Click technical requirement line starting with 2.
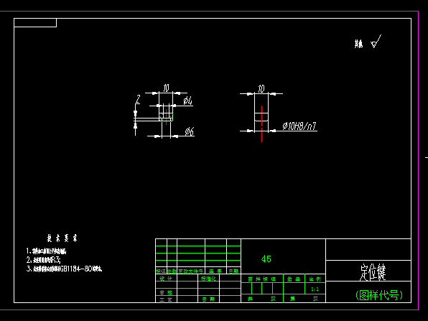Viewport: 428px width, 321px height. (x=43, y=259)
